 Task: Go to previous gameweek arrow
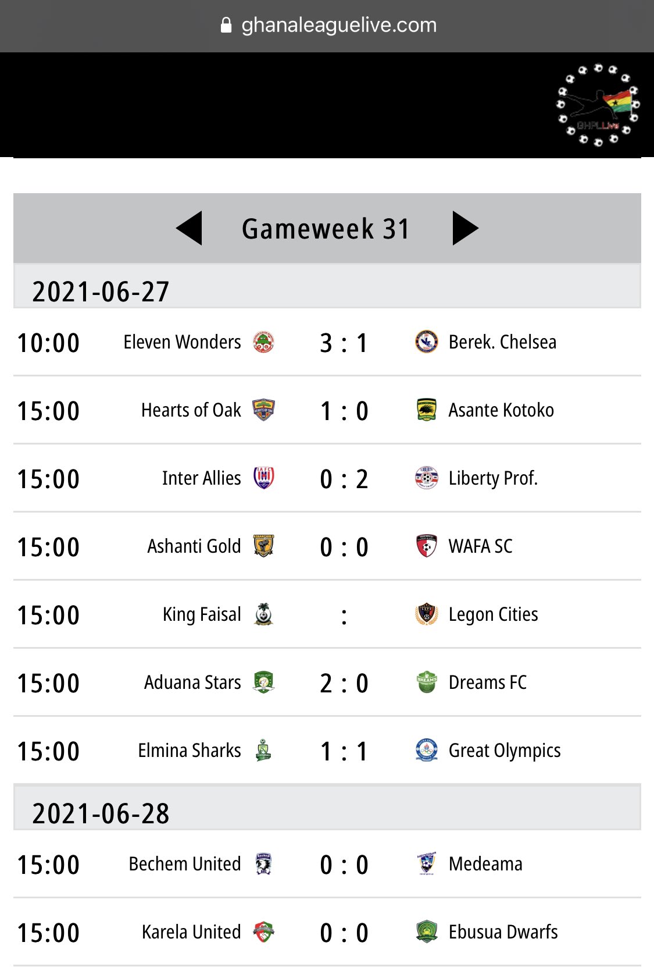pyautogui.click(x=189, y=228)
